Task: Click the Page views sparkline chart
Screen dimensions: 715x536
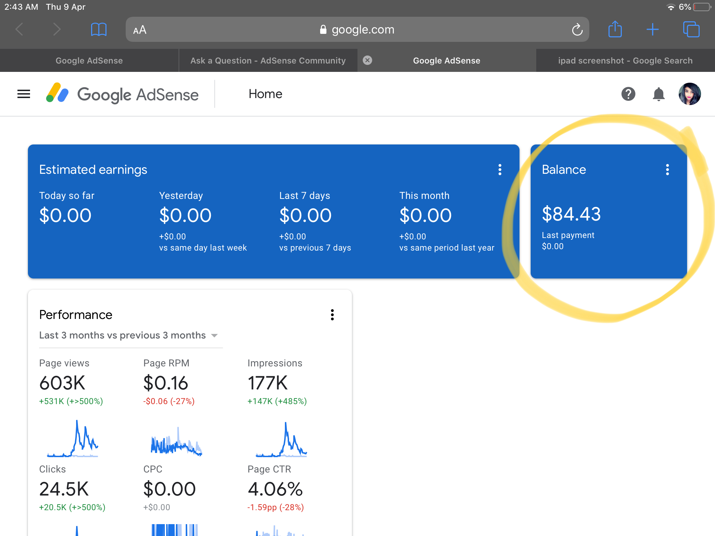Action: (73, 438)
